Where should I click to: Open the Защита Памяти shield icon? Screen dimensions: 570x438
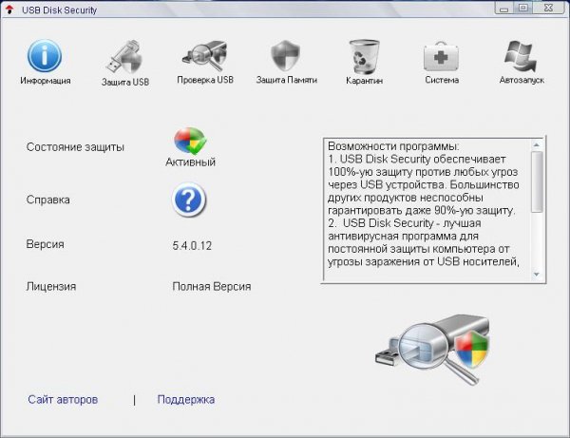[286, 56]
